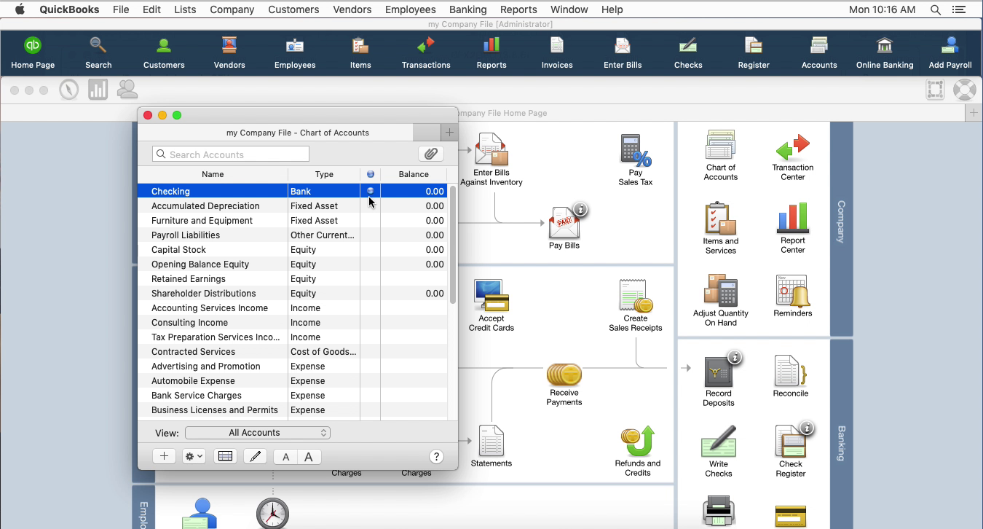Open Pay Bills on Home Page

564,227
